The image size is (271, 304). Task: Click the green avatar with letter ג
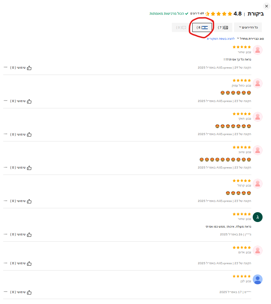258,217
